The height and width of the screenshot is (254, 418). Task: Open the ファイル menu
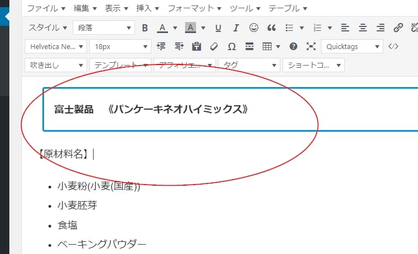pyautogui.click(x=46, y=9)
